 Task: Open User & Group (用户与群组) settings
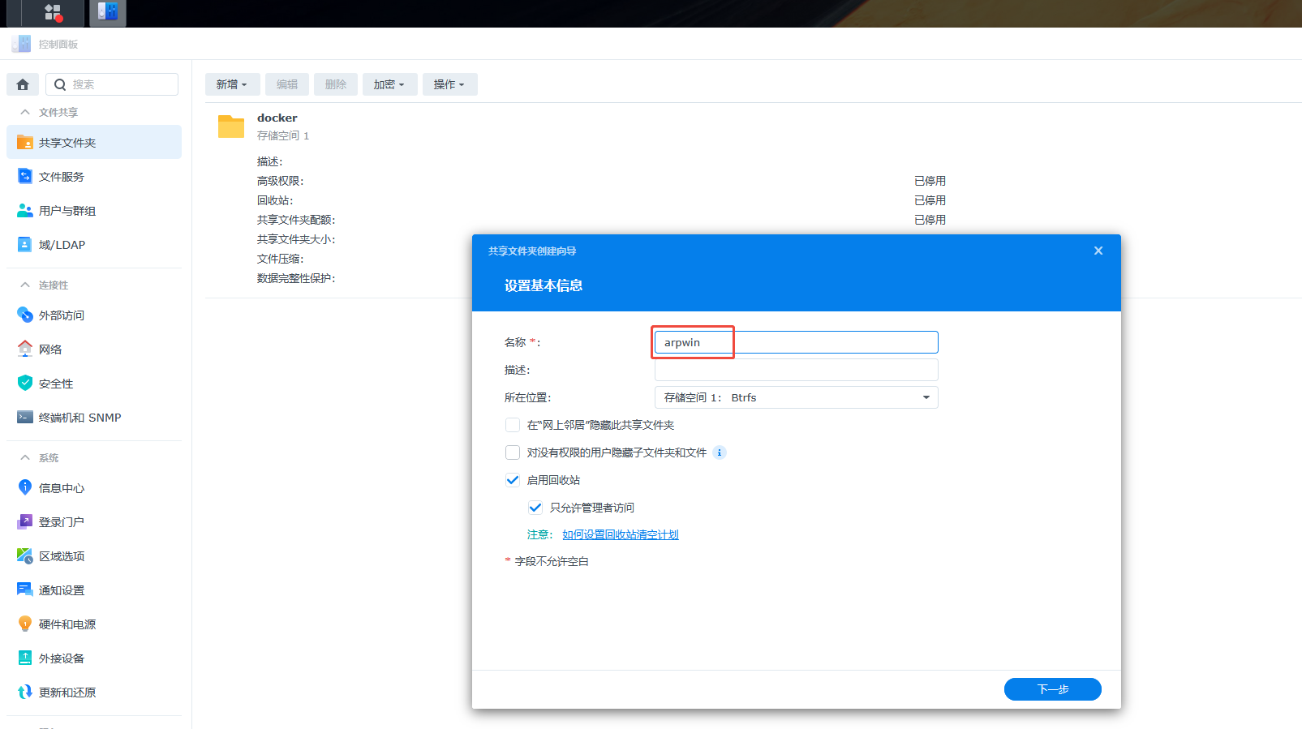[x=67, y=211]
